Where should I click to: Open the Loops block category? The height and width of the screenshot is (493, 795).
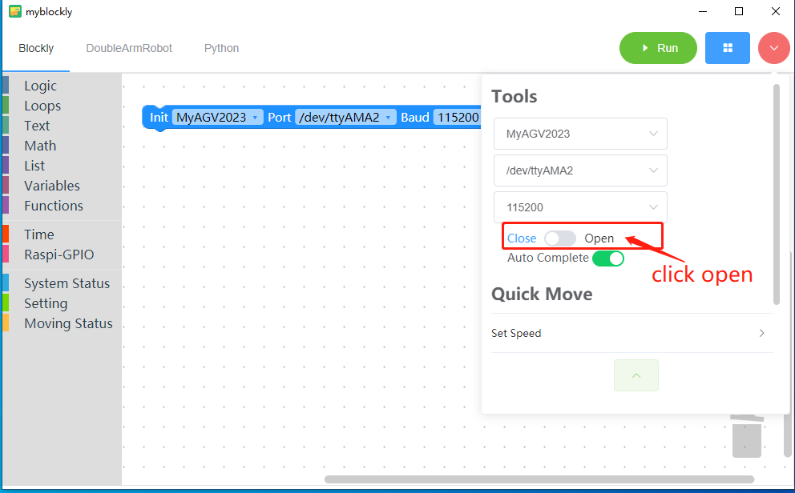point(62,106)
